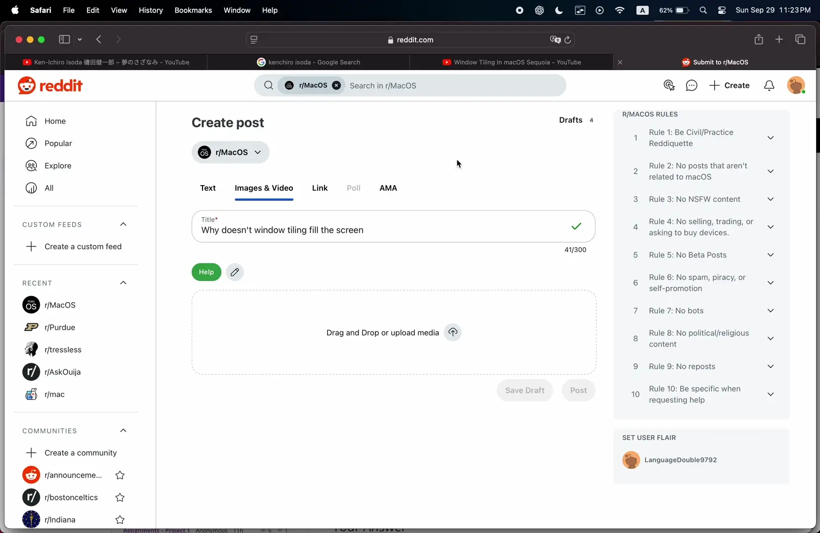Click the Post button
The height and width of the screenshot is (533, 820).
pyautogui.click(x=578, y=390)
